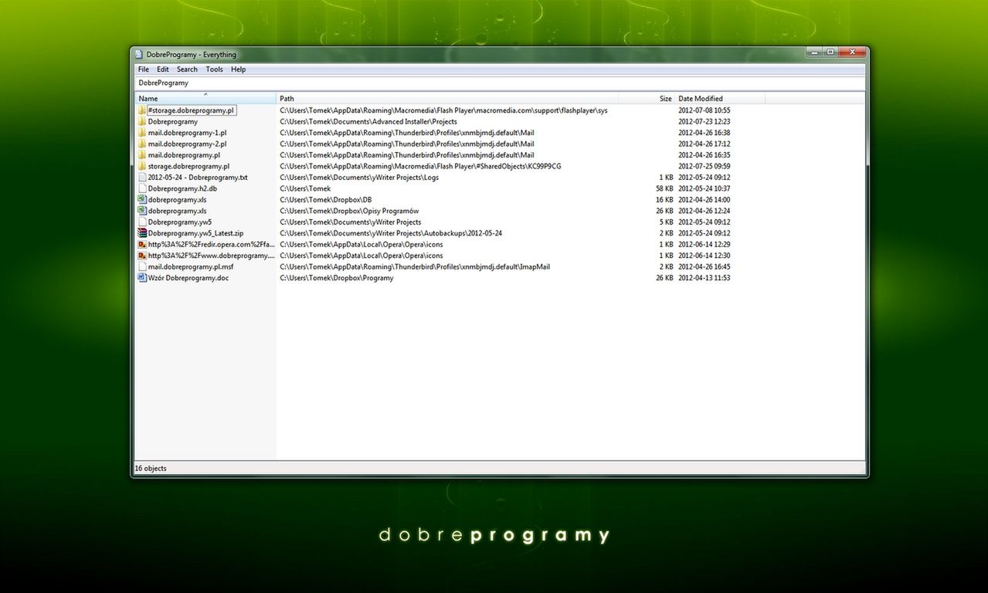988x593 pixels.
Task: Click the folder icon of #storage.dobreprogramy.pl
Action: (142, 110)
